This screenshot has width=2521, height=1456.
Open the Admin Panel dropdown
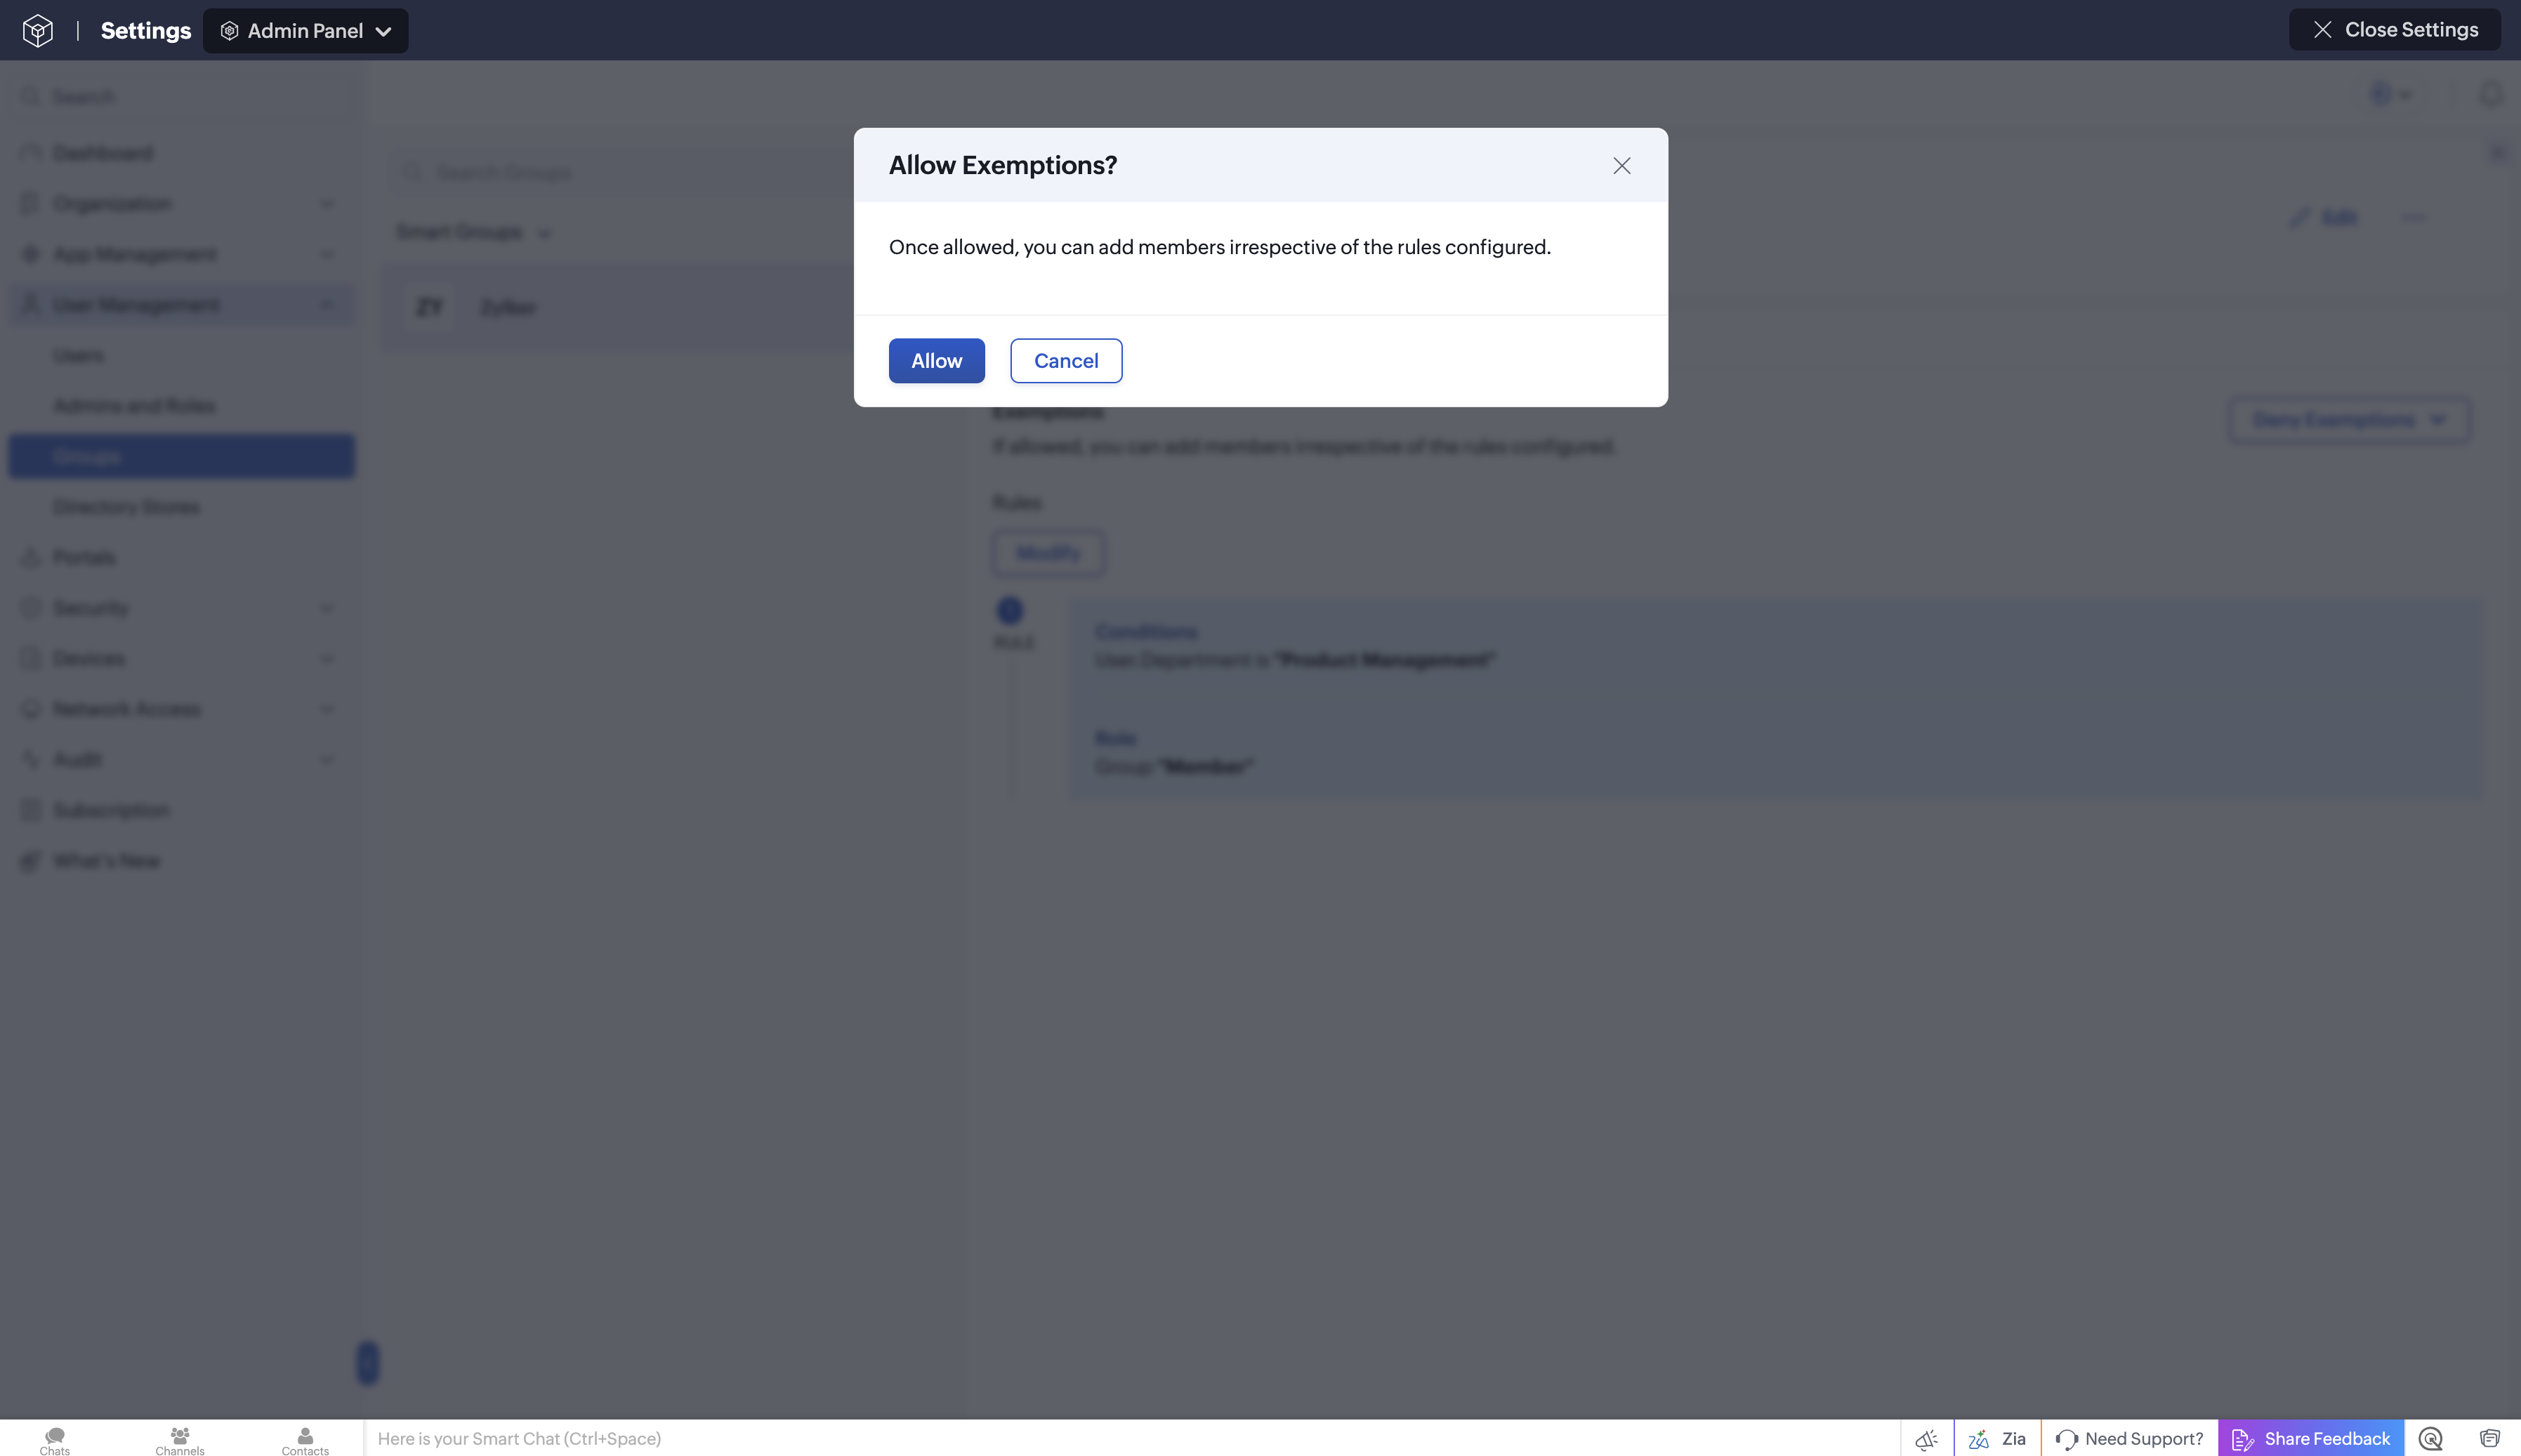[x=305, y=31]
